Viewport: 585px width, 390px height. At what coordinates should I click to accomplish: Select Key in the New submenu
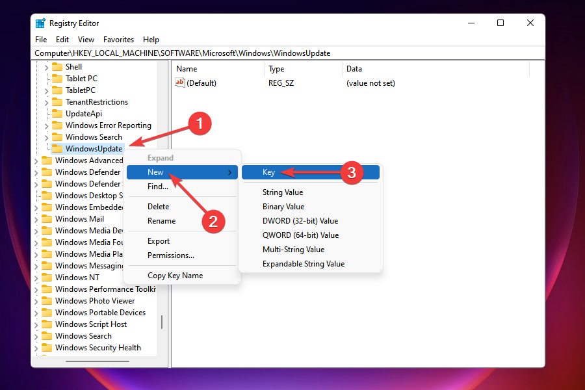(x=311, y=172)
